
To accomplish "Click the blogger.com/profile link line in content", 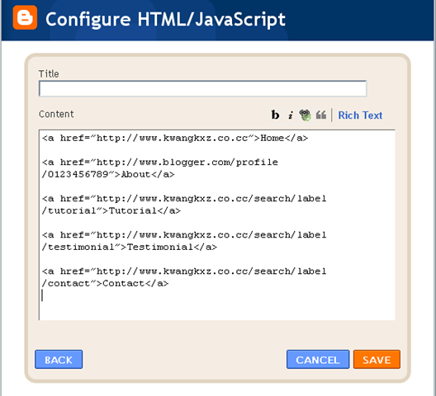I will coord(160,163).
